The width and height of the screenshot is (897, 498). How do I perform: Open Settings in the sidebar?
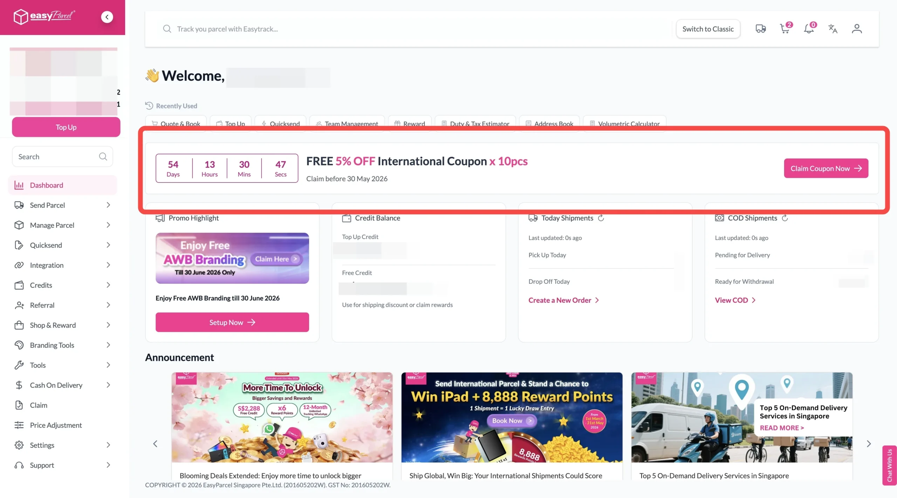pyautogui.click(x=62, y=445)
